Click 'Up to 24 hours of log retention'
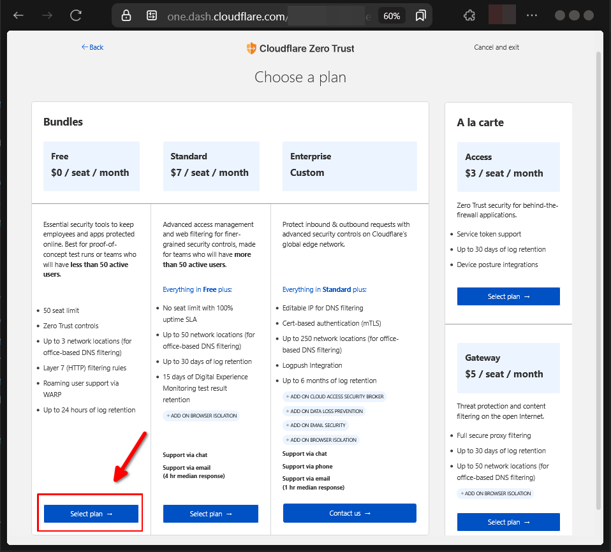 tap(89, 410)
